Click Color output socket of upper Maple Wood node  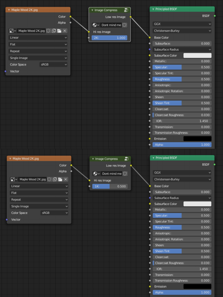(70, 17)
